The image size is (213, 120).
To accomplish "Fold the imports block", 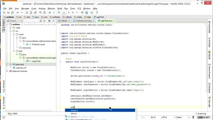I will tap(60, 33).
